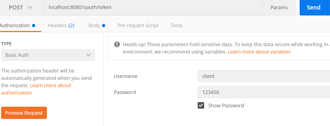Click the Show Password label
Viewport: 330px width, 126px height.
point(226,106)
